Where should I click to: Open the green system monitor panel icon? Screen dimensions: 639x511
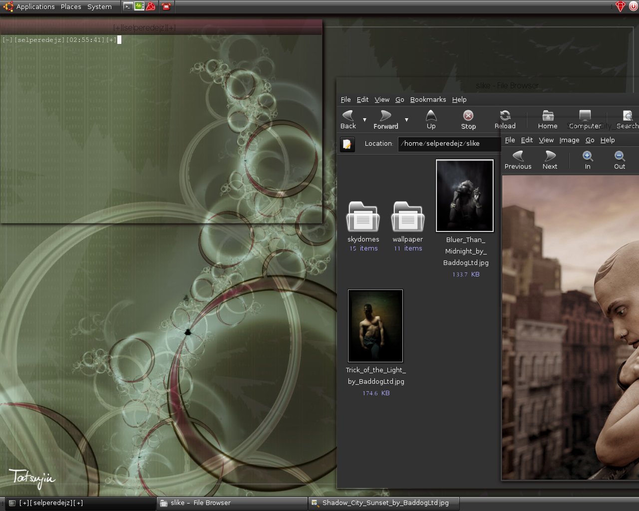click(x=139, y=6)
